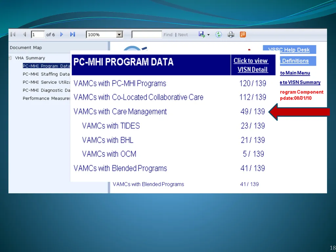Open the export save icon
Image resolution: width=336 pixels, height=252 pixels.
[x=201, y=34]
